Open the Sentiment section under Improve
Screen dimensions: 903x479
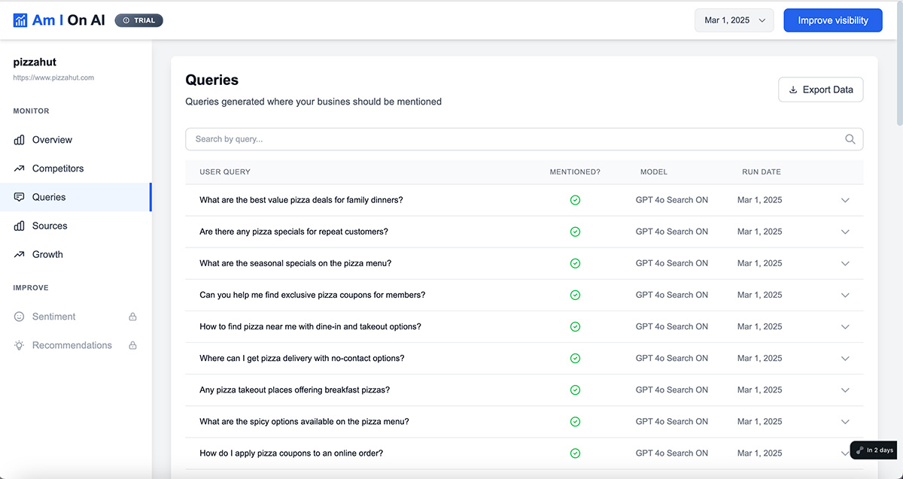(53, 317)
